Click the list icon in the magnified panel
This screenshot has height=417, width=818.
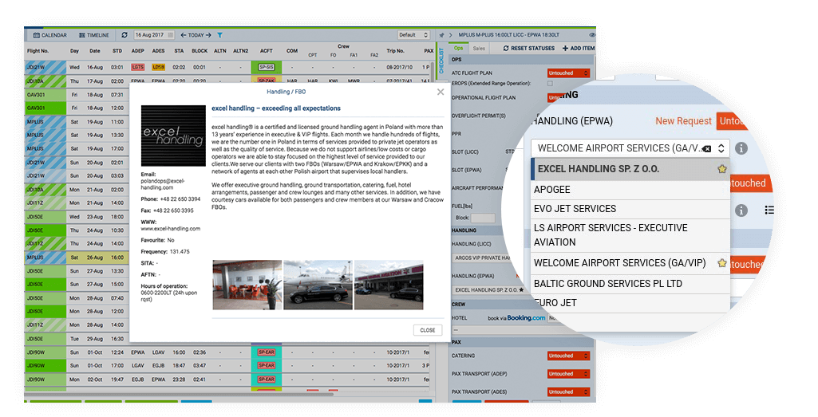[769, 210]
